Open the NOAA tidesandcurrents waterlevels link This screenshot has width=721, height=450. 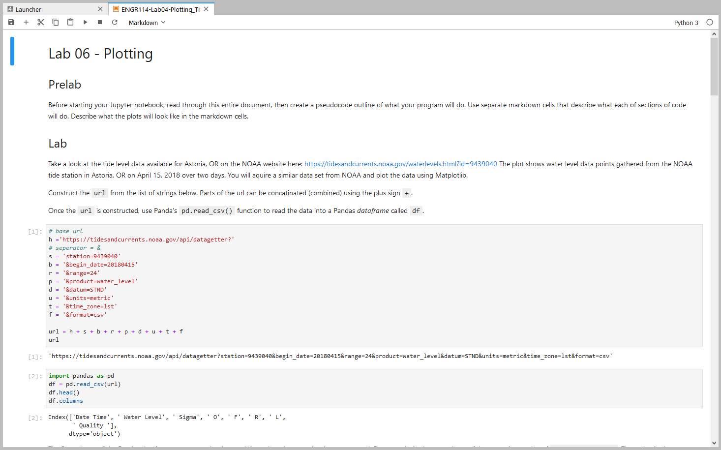click(401, 164)
